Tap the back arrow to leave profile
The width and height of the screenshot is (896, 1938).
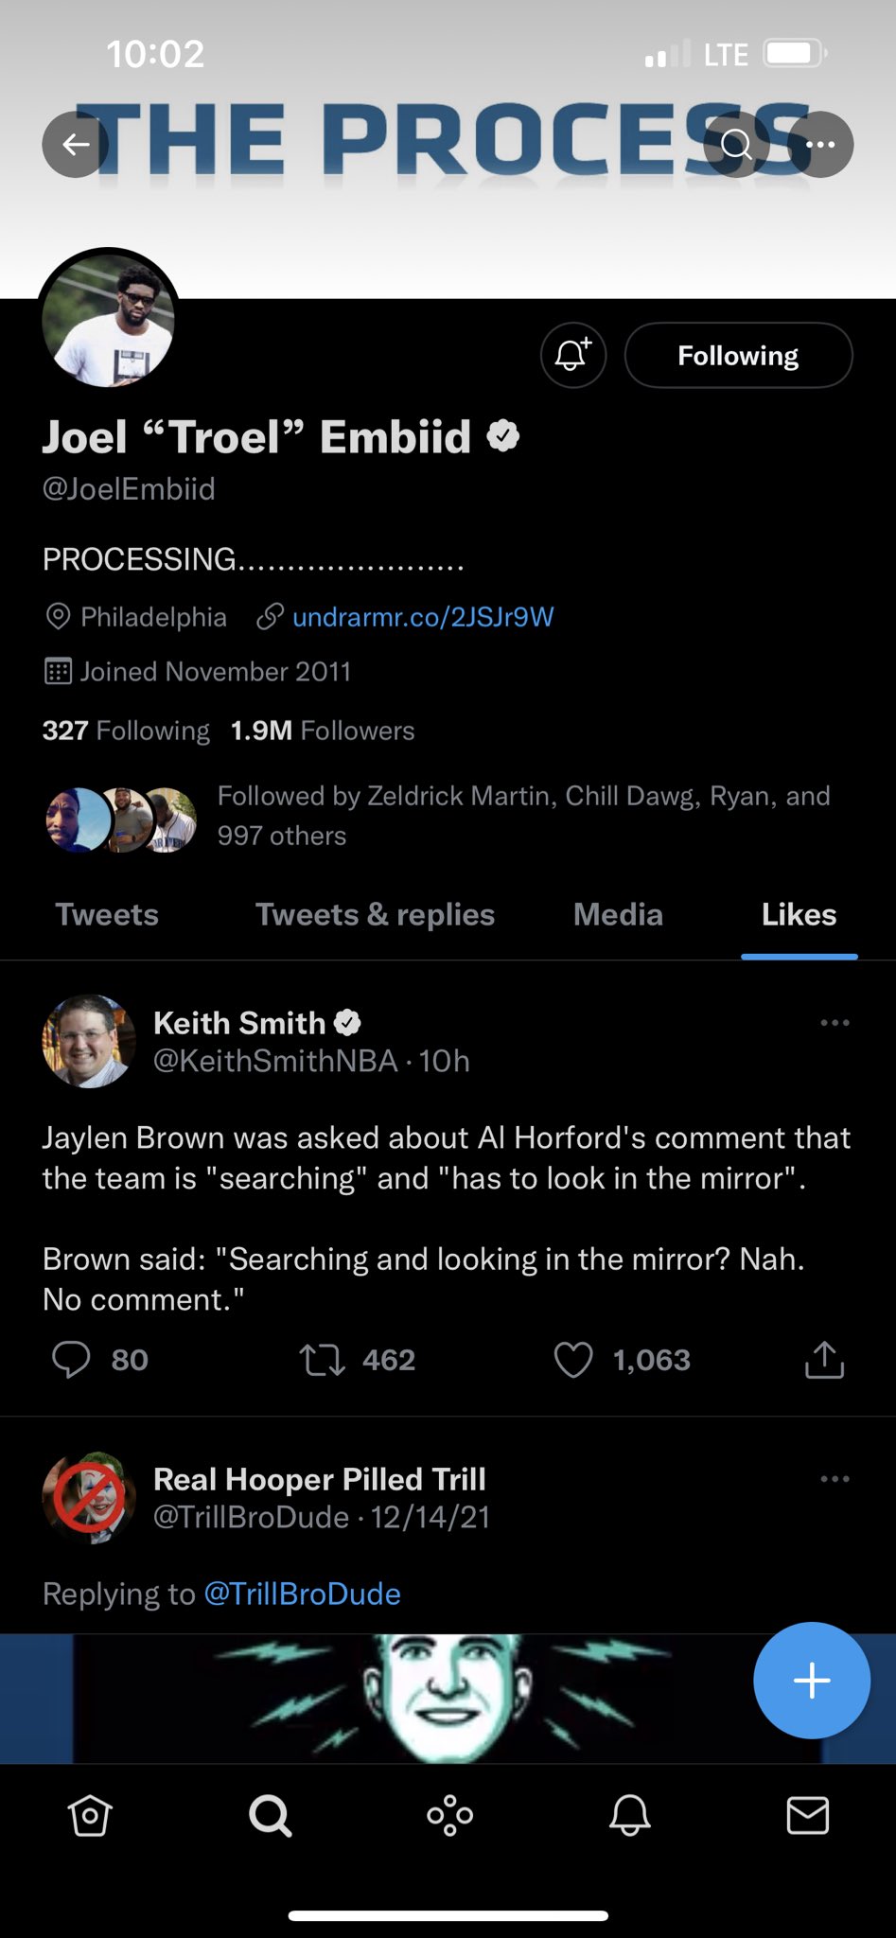[76, 145]
